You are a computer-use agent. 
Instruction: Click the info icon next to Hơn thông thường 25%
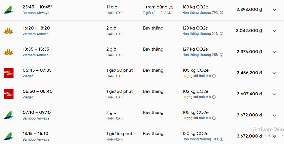coord(222,55)
